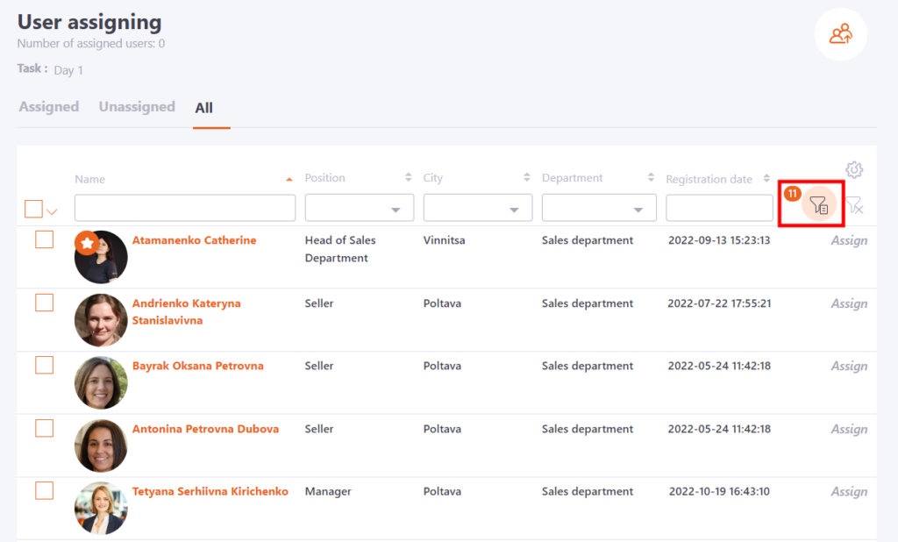Toggle sorting on the Position column
Image resolution: width=898 pixels, height=542 pixels.
point(407,176)
